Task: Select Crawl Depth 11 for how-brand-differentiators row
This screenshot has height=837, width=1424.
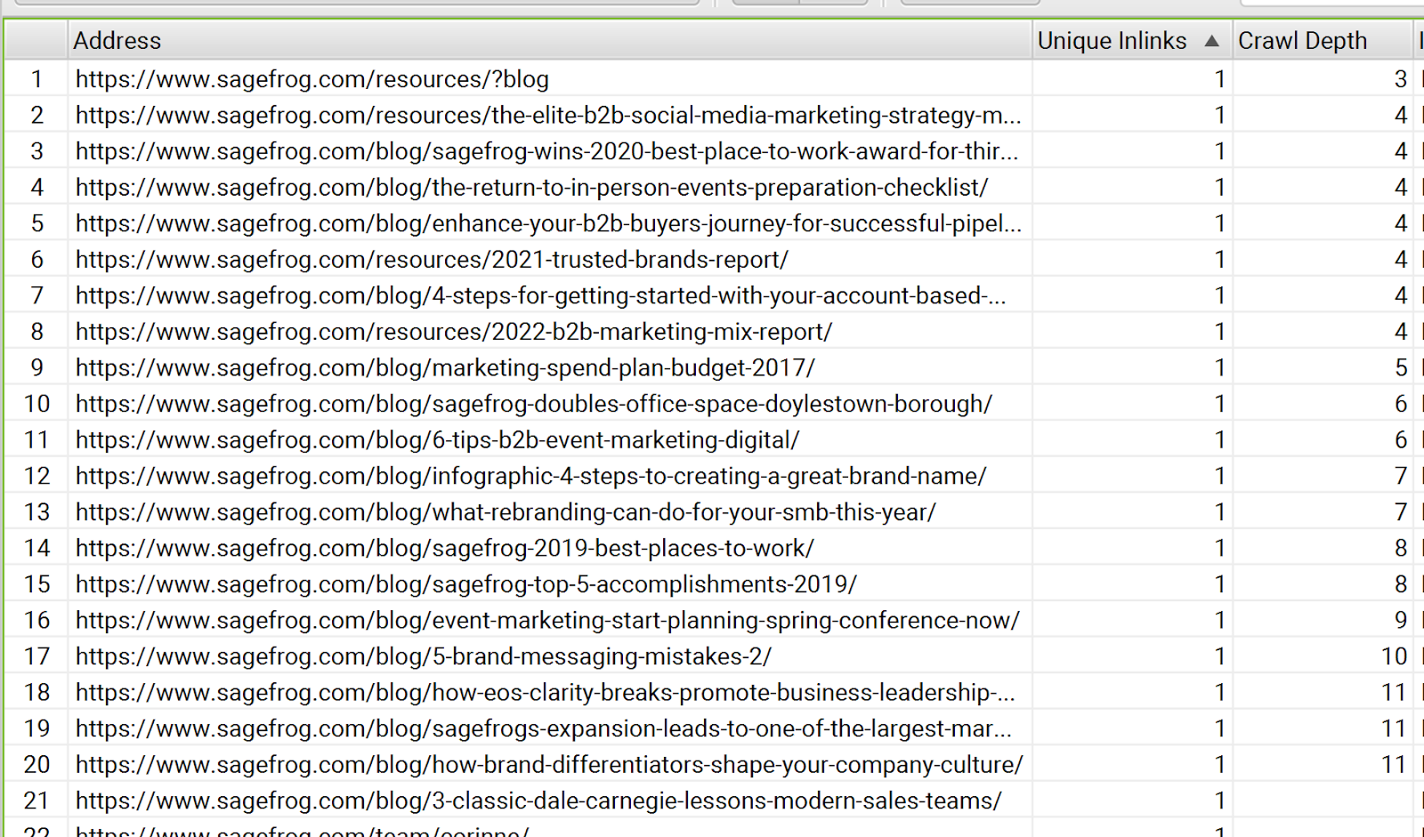Action: coord(1394,764)
